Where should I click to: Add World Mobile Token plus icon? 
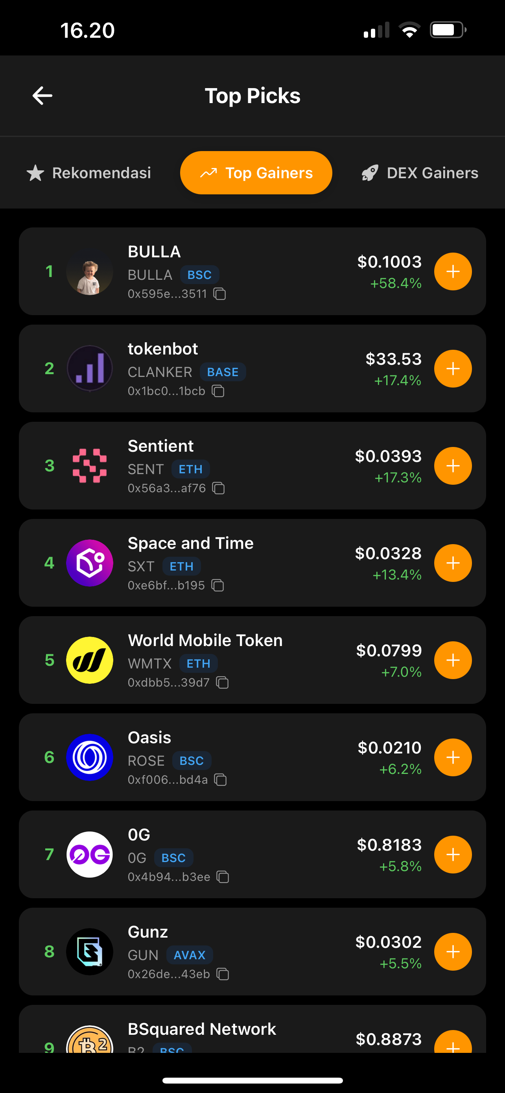click(x=452, y=660)
